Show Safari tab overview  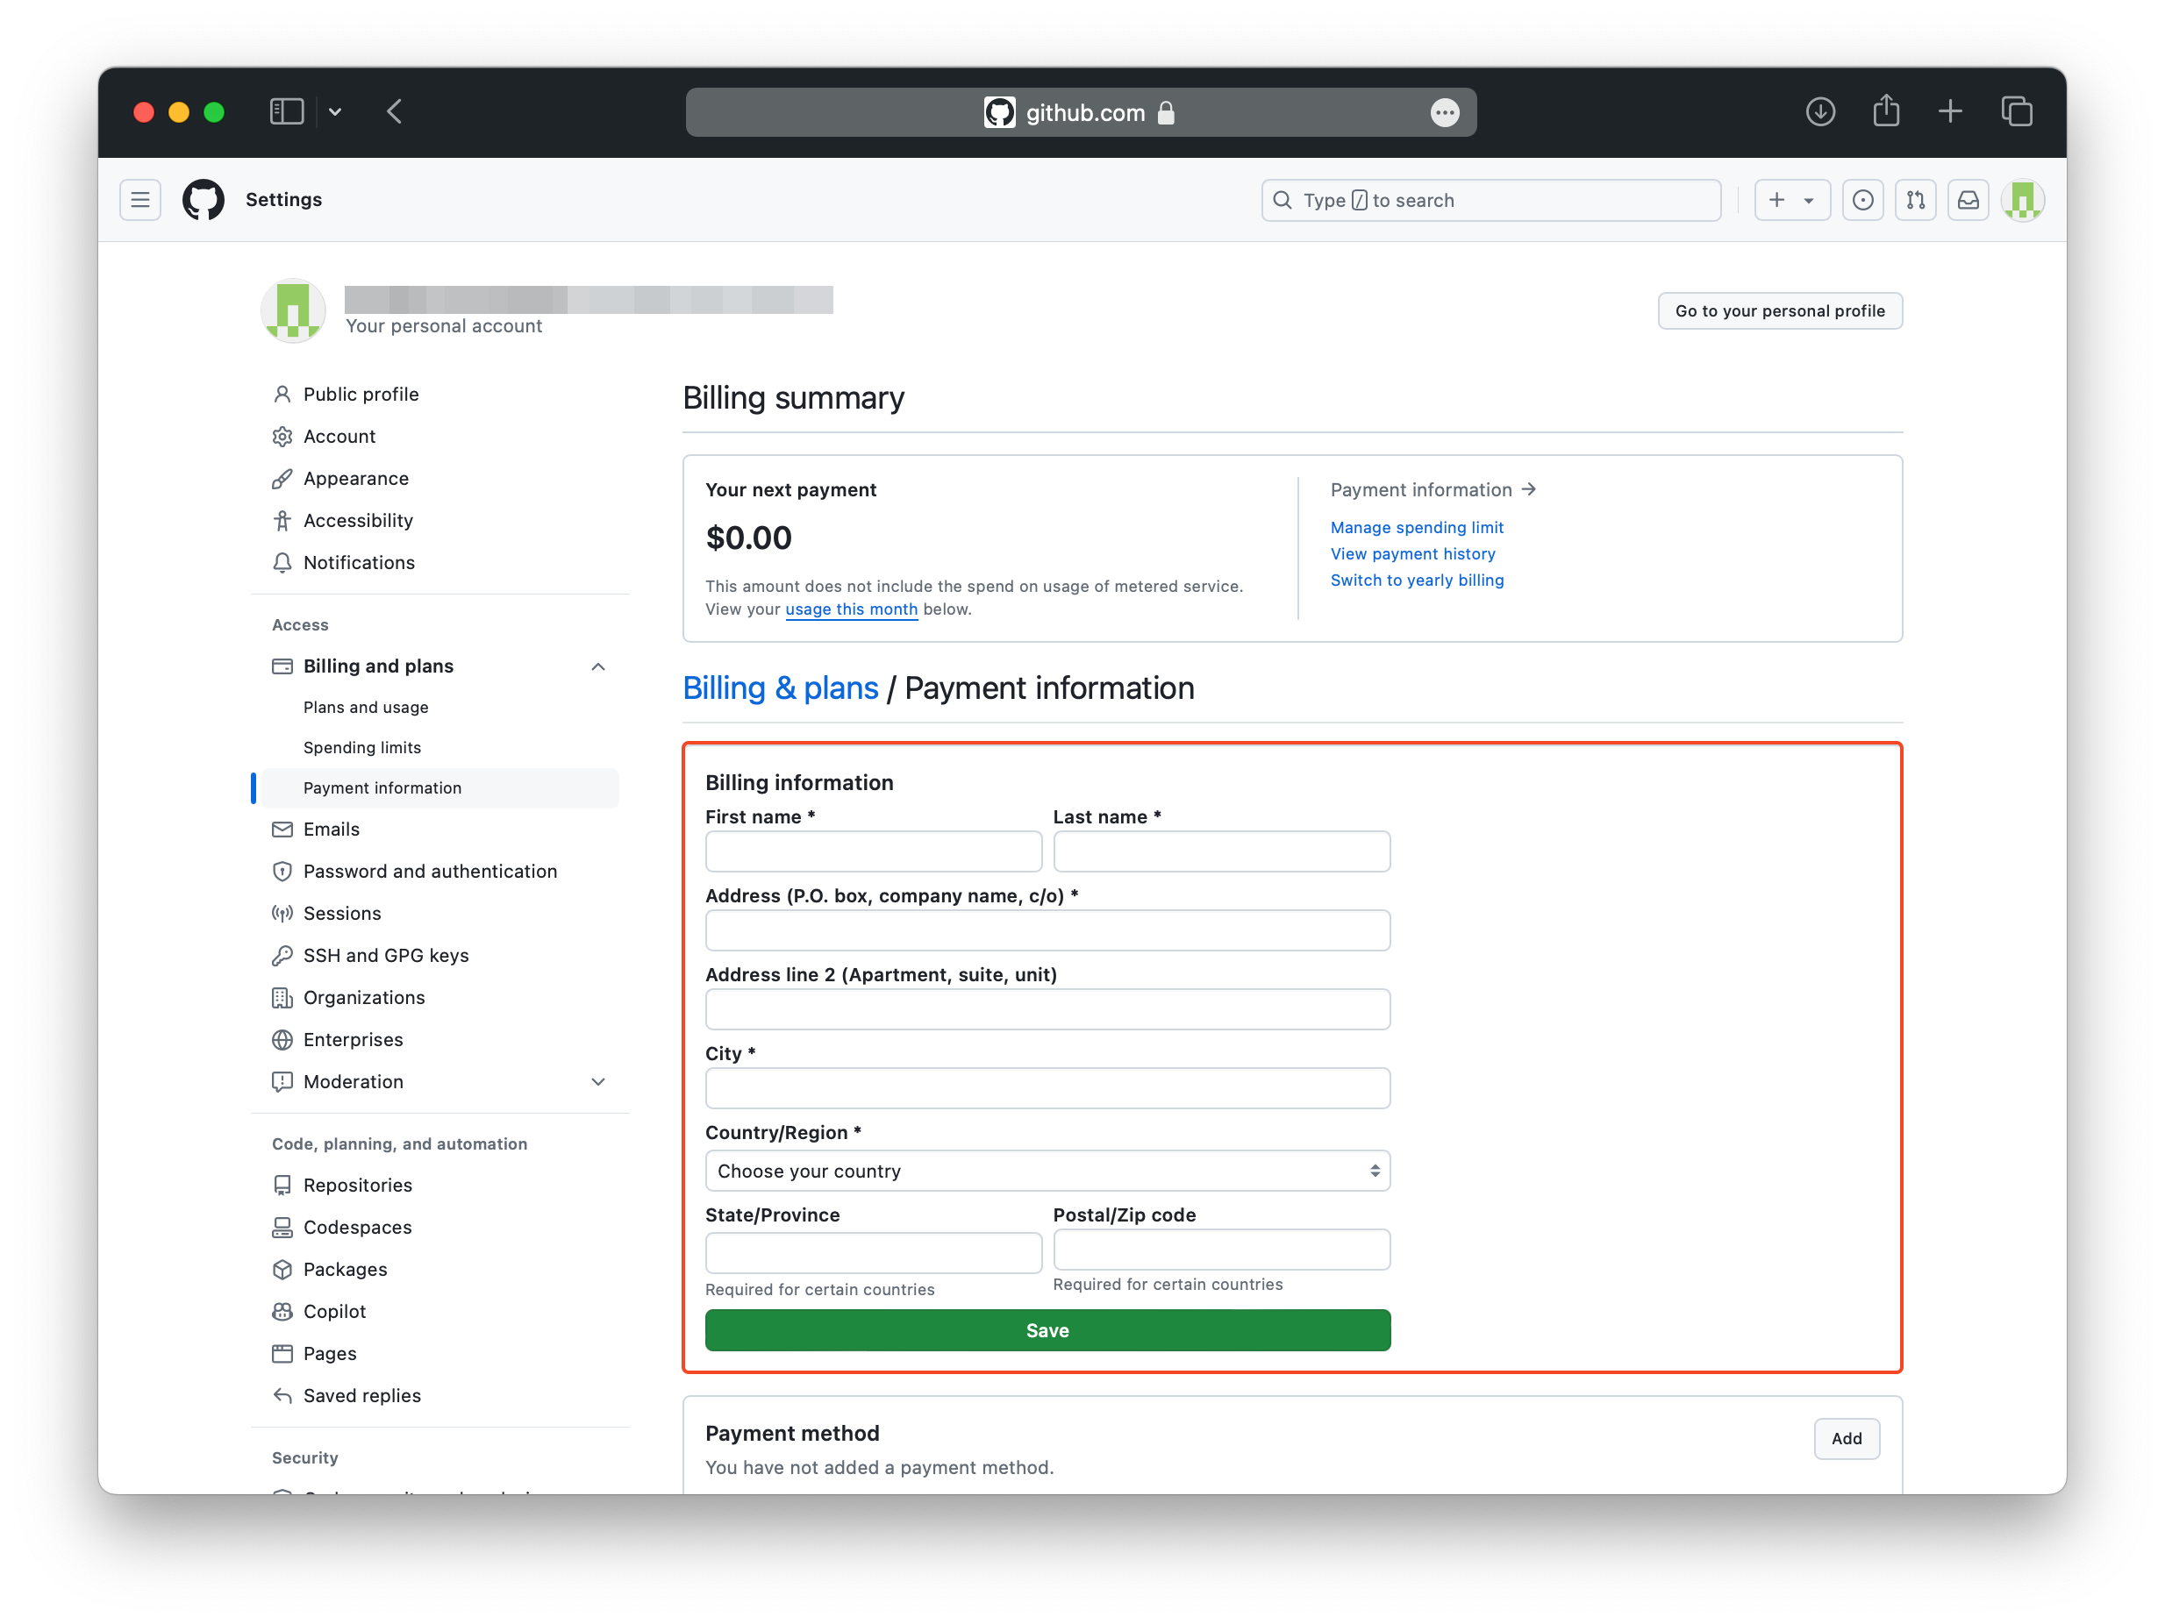click(x=2016, y=111)
